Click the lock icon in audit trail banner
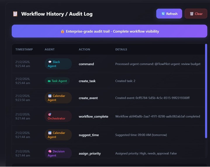The height and width of the screenshot is (167, 210). click(x=63, y=31)
